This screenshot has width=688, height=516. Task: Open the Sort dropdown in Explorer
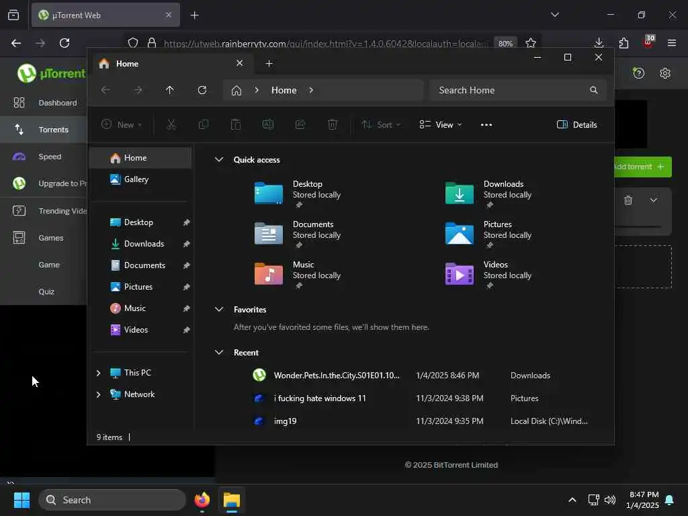pyautogui.click(x=381, y=124)
